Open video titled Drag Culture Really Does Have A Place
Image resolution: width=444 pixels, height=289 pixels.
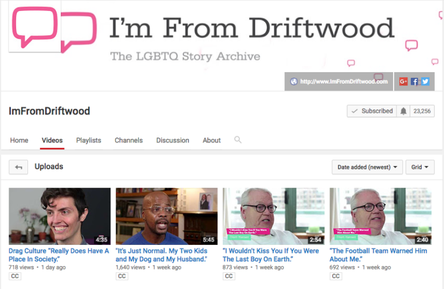coord(59,255)
